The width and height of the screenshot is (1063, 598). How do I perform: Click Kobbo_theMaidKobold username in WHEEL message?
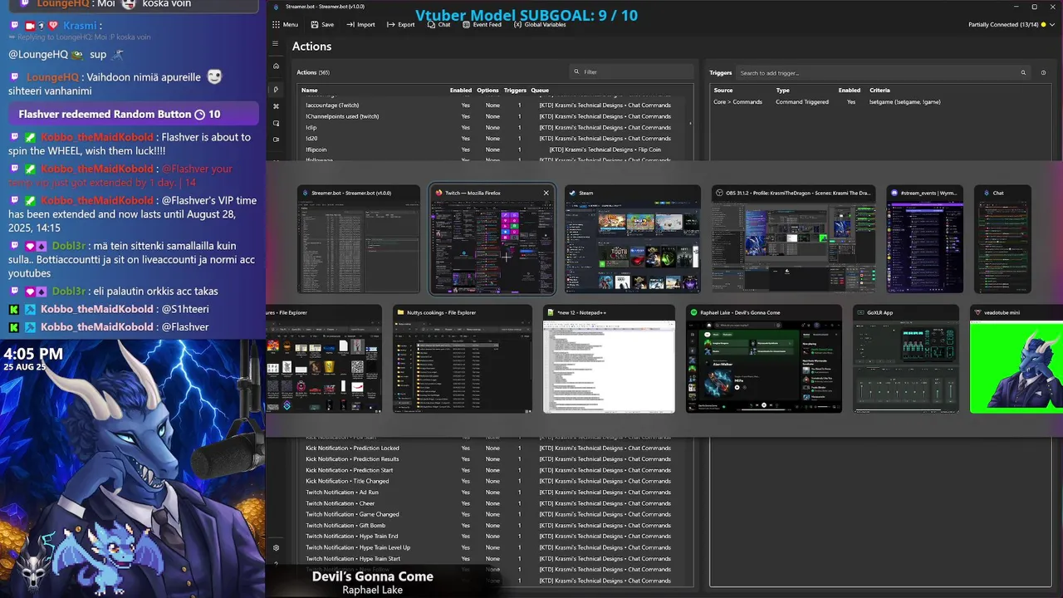tap(97, 137)
